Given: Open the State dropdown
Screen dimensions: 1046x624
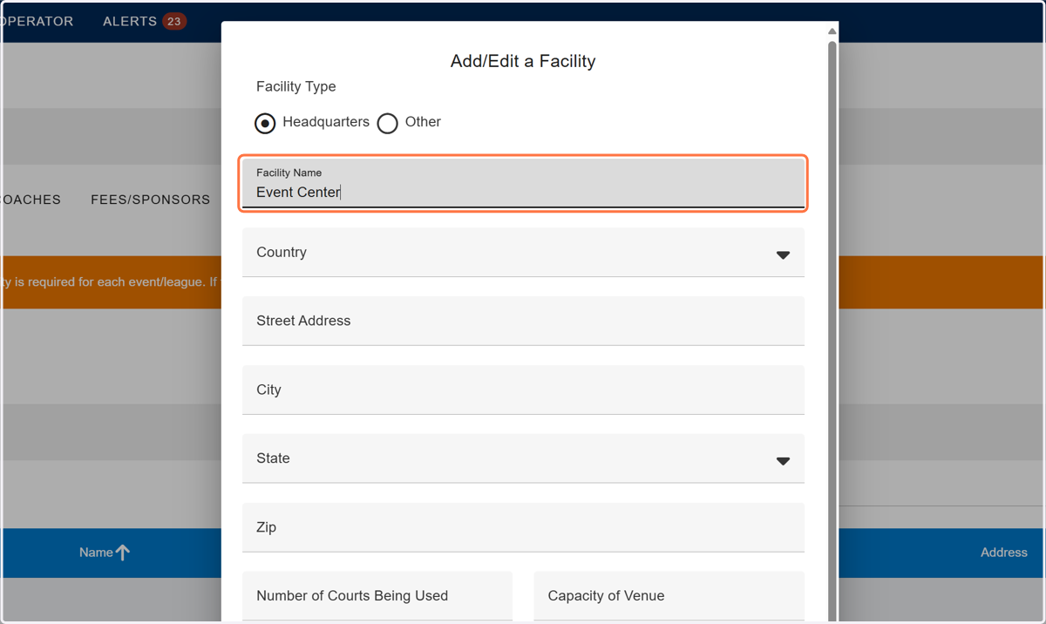Looking at the screenshot, I should pos(523,458).
